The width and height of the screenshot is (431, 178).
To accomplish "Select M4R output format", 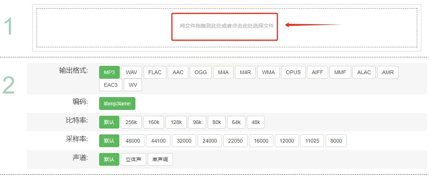I will tap(245, 72).
